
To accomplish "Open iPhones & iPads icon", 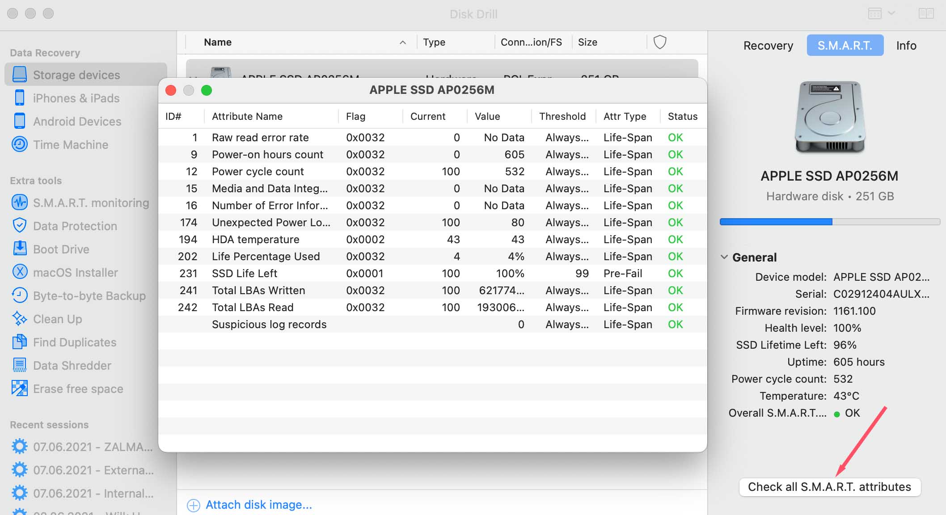I will tap(19, 98).
